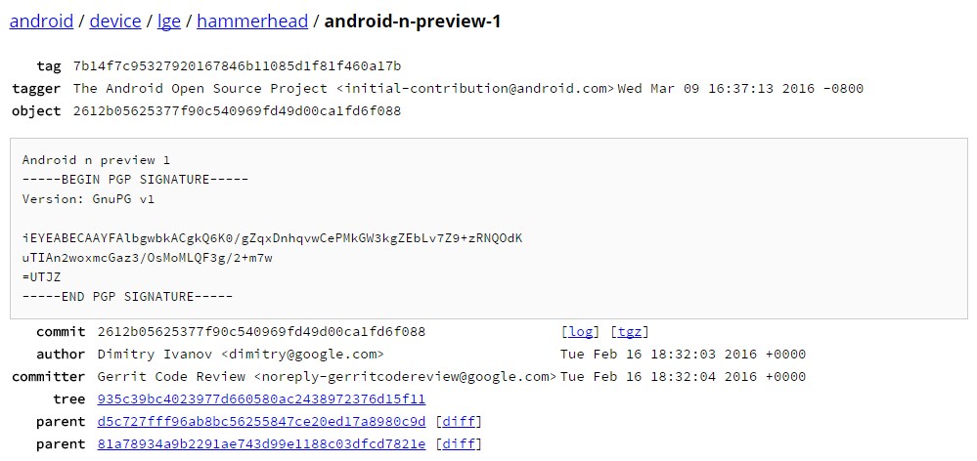Open the commit log link
Viewport: 977px width, 461px height.
click(581, 332)
